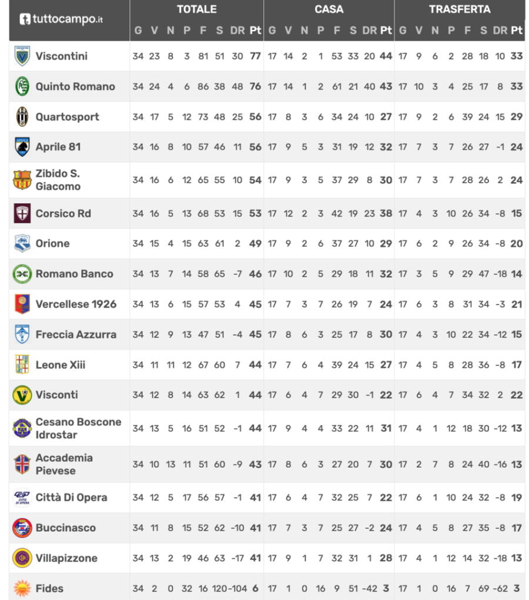Open Cesano Boscone Idrostar team page
The image size is (529, 600).
[78, 428]
